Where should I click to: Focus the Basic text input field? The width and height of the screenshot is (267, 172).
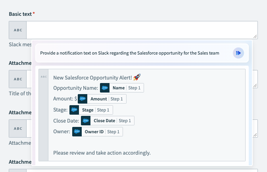click(142, 30)
